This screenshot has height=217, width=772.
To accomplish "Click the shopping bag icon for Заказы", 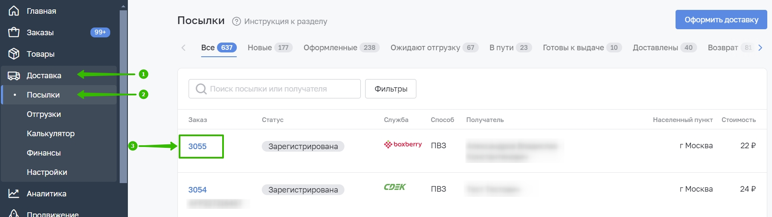I will 14,32.
